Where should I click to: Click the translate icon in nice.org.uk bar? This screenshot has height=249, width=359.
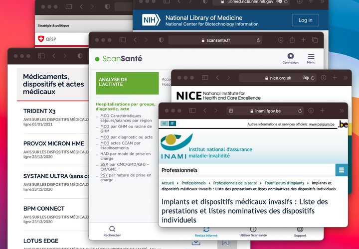click(x=305, y=78)
